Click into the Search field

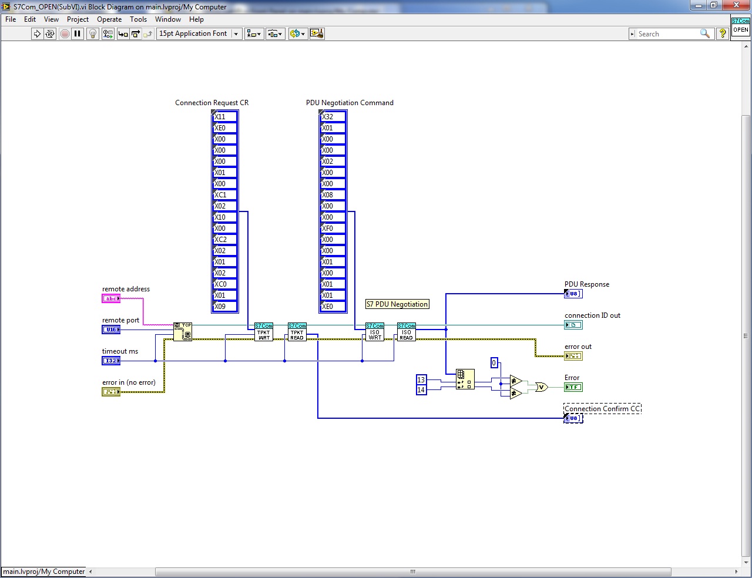click(668, 34)
